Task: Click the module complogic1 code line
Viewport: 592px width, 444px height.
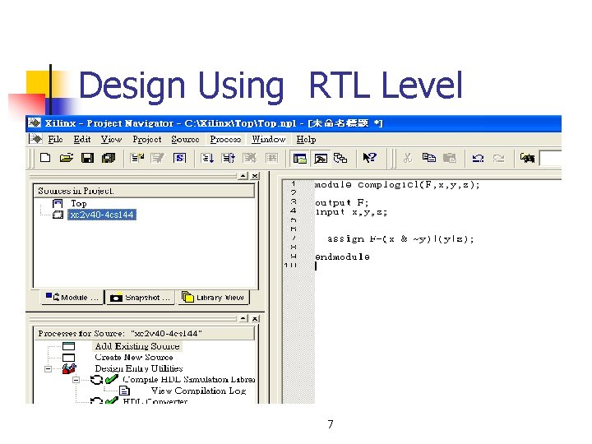Action: 397,185
